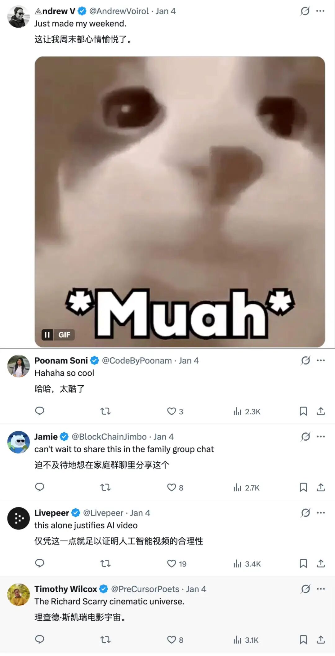Open more options for Timothy Wilcox's reply
The height and width of the screenshot is (656, 335).
point(321,589)
